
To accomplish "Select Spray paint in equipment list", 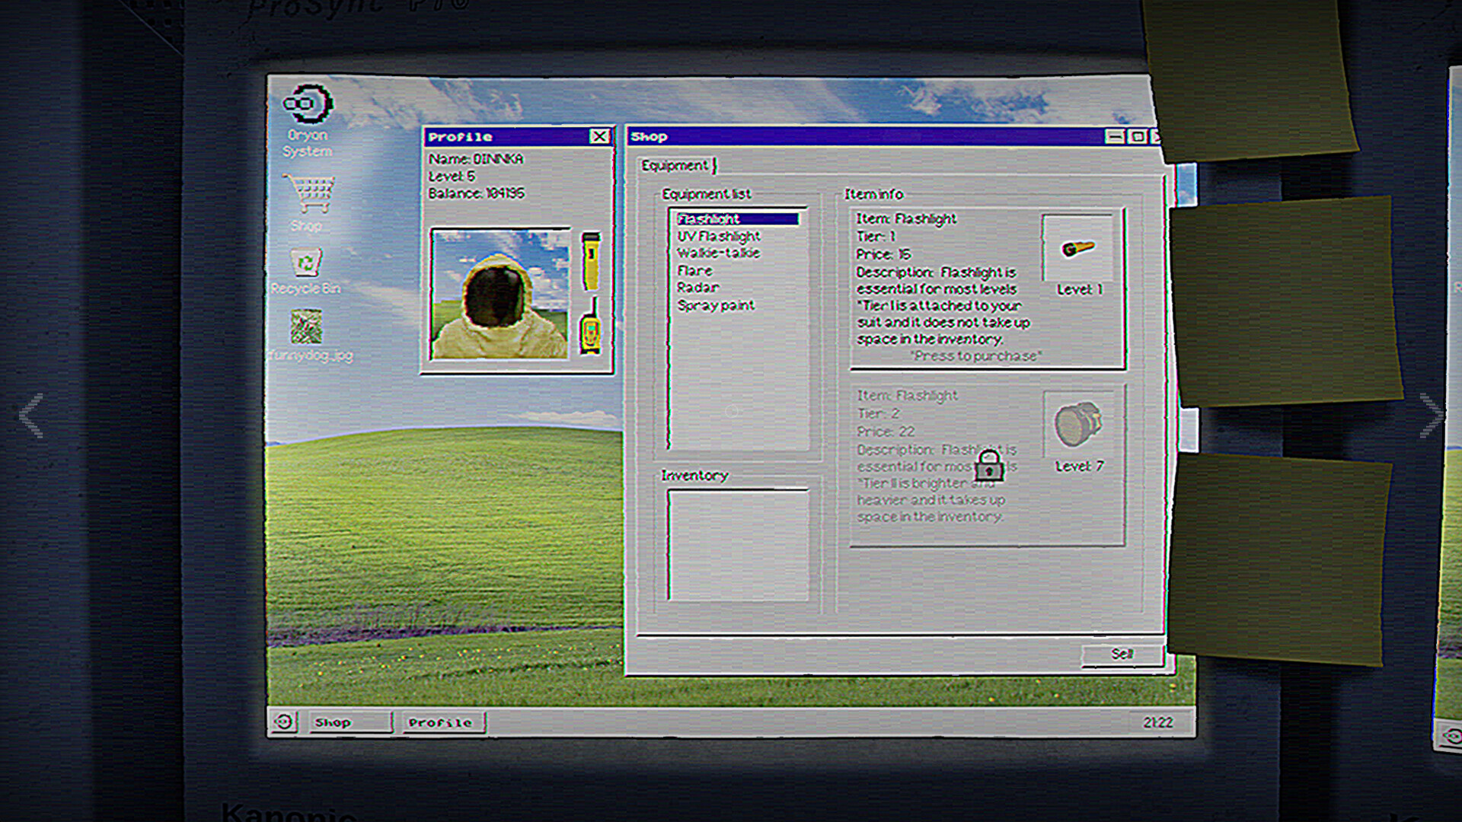I will [716, 305].
